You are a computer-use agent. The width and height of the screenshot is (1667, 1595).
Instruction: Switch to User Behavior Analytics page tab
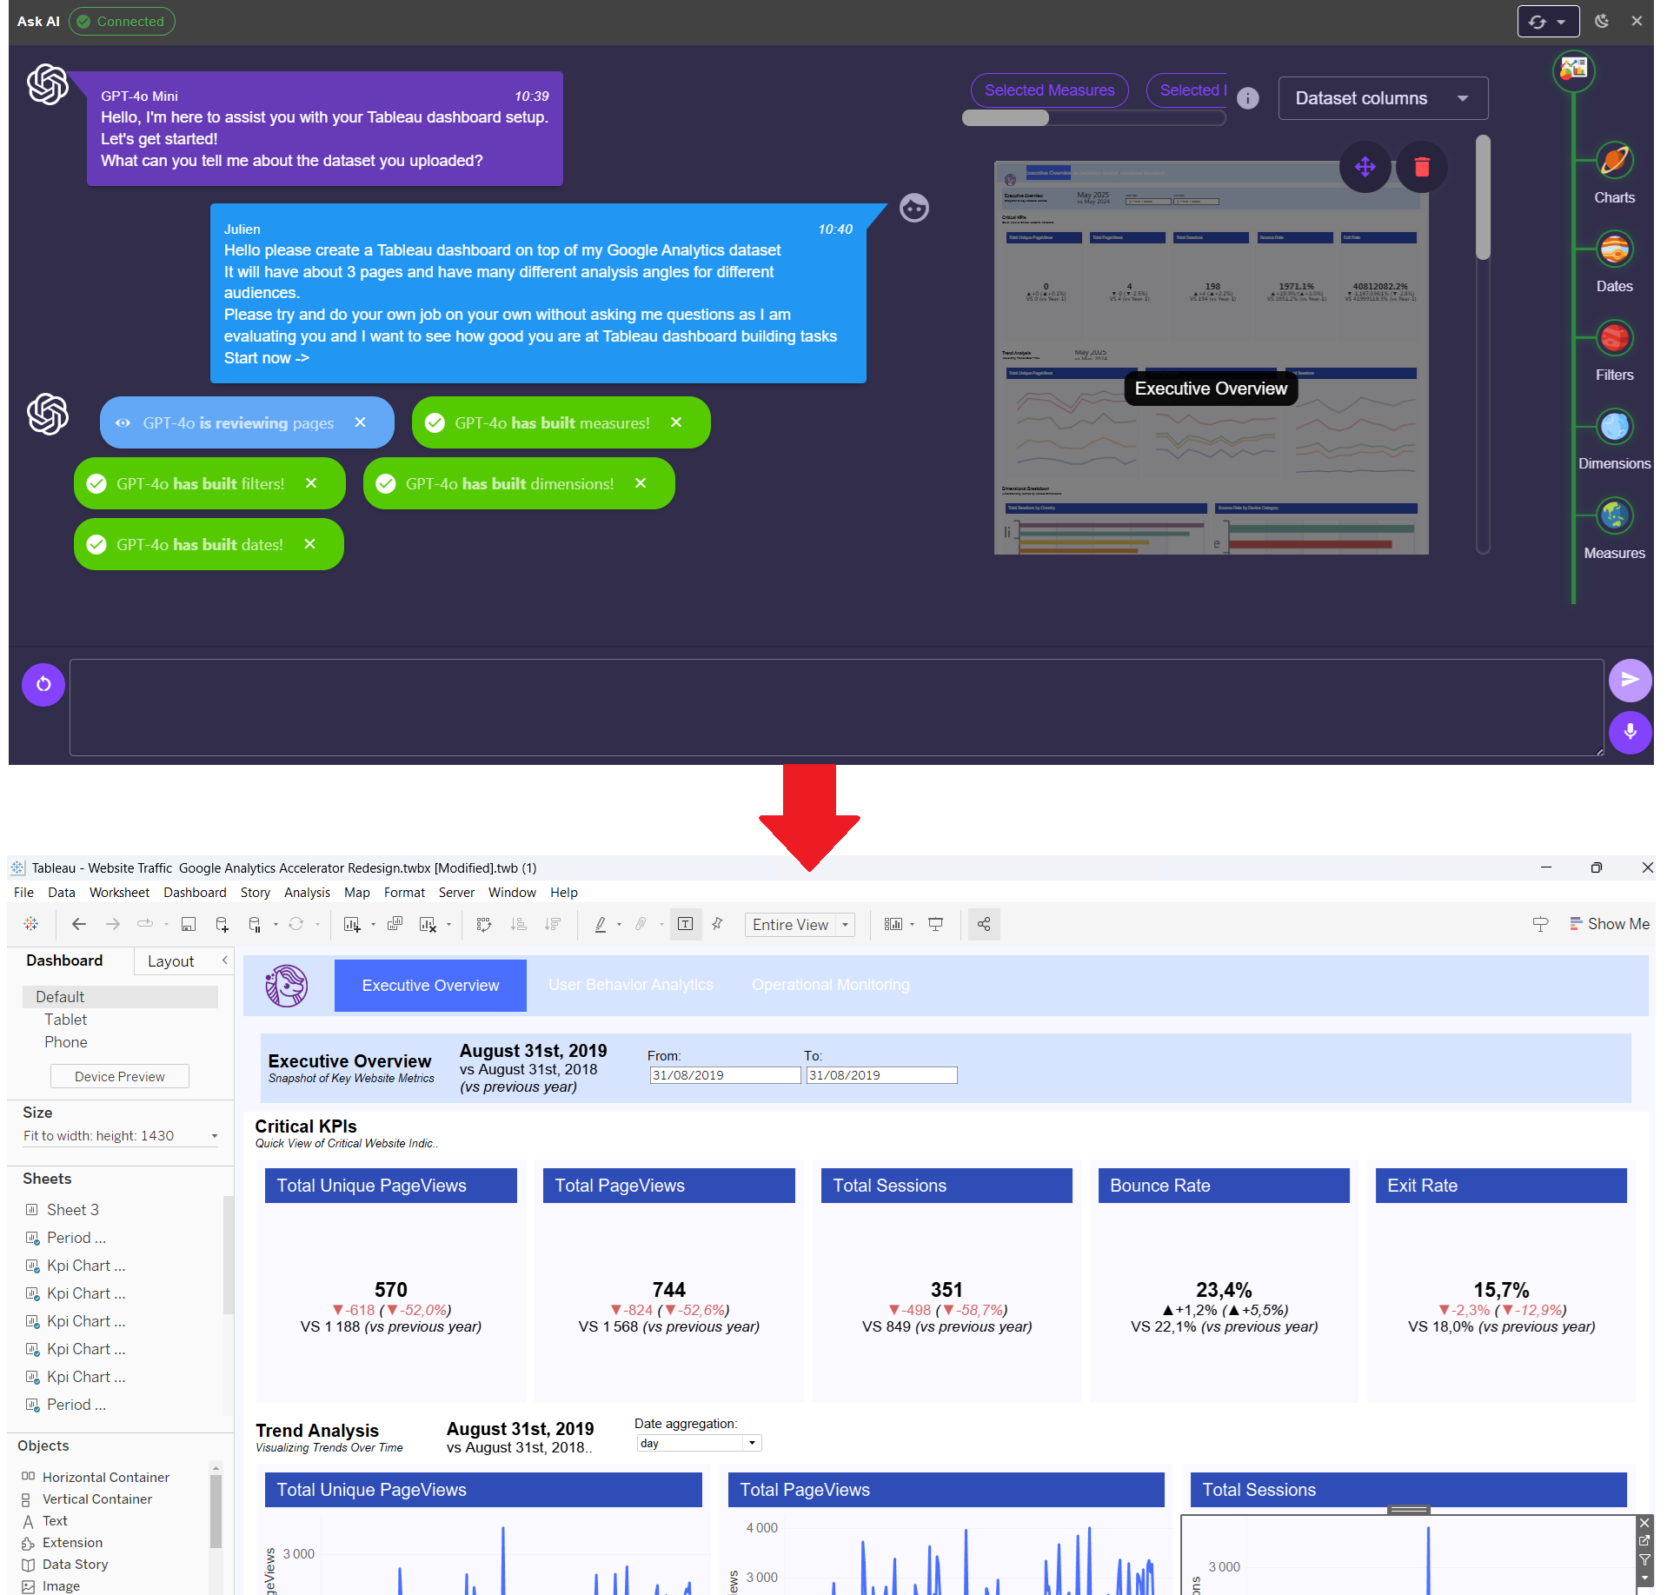click(630, 985)
